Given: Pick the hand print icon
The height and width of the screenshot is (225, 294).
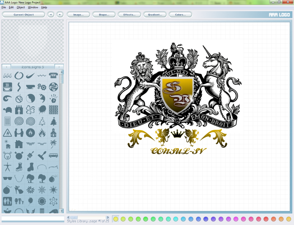Looking at the screenshot, I should [x=53, y=98].
